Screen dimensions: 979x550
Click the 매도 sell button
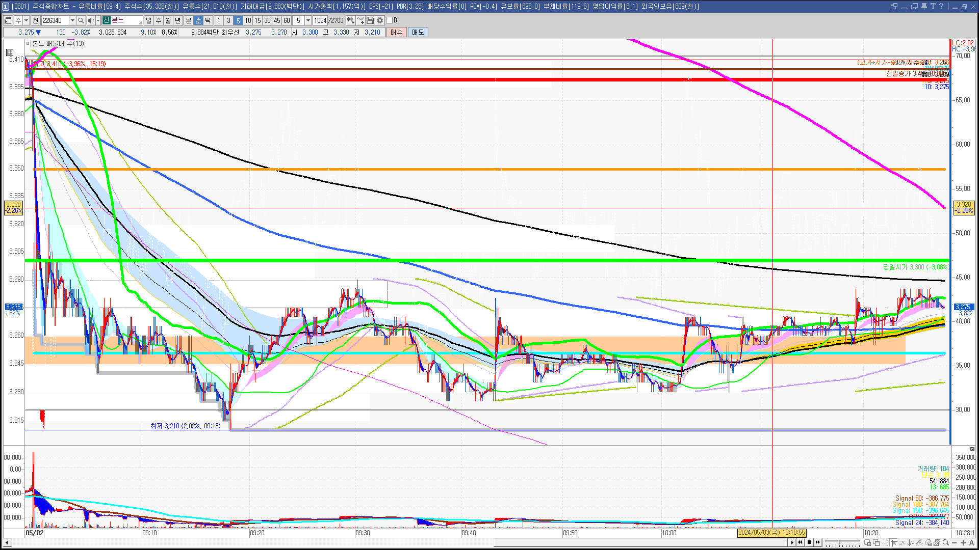(x=418, y=32)
